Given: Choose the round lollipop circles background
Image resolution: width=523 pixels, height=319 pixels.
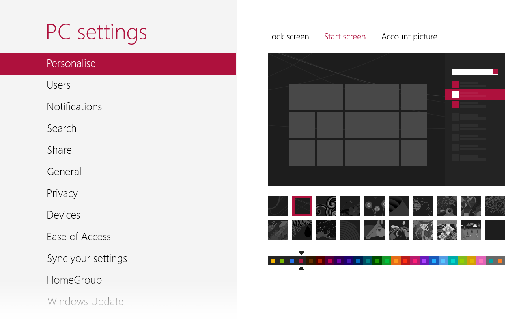Looking at the screenshot, I should tap(374, 206).
